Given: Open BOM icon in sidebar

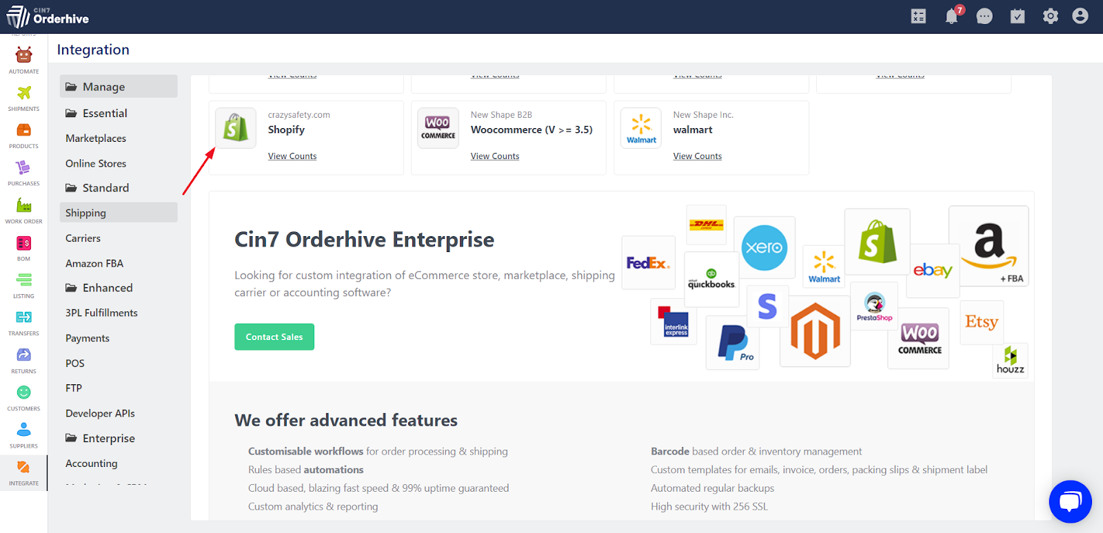Looking at the screenshot, I should [x=23, y=243].
